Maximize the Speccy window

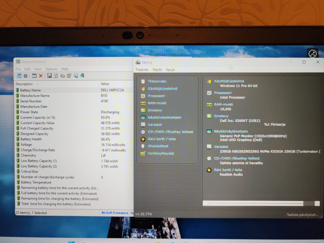click(304, 62)
